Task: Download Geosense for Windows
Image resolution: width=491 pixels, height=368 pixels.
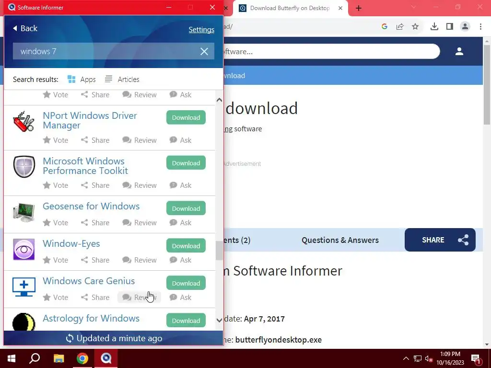Action: tap(186, 208)
